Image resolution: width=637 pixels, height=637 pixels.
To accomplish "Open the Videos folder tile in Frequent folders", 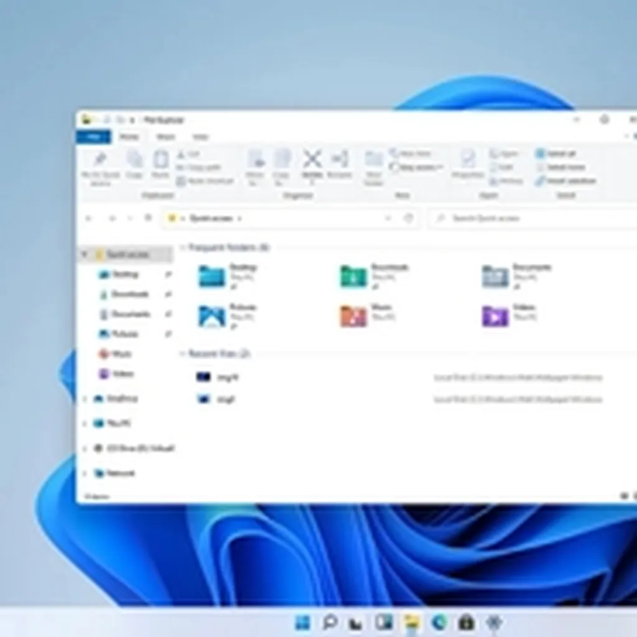I will coord(509,316).
